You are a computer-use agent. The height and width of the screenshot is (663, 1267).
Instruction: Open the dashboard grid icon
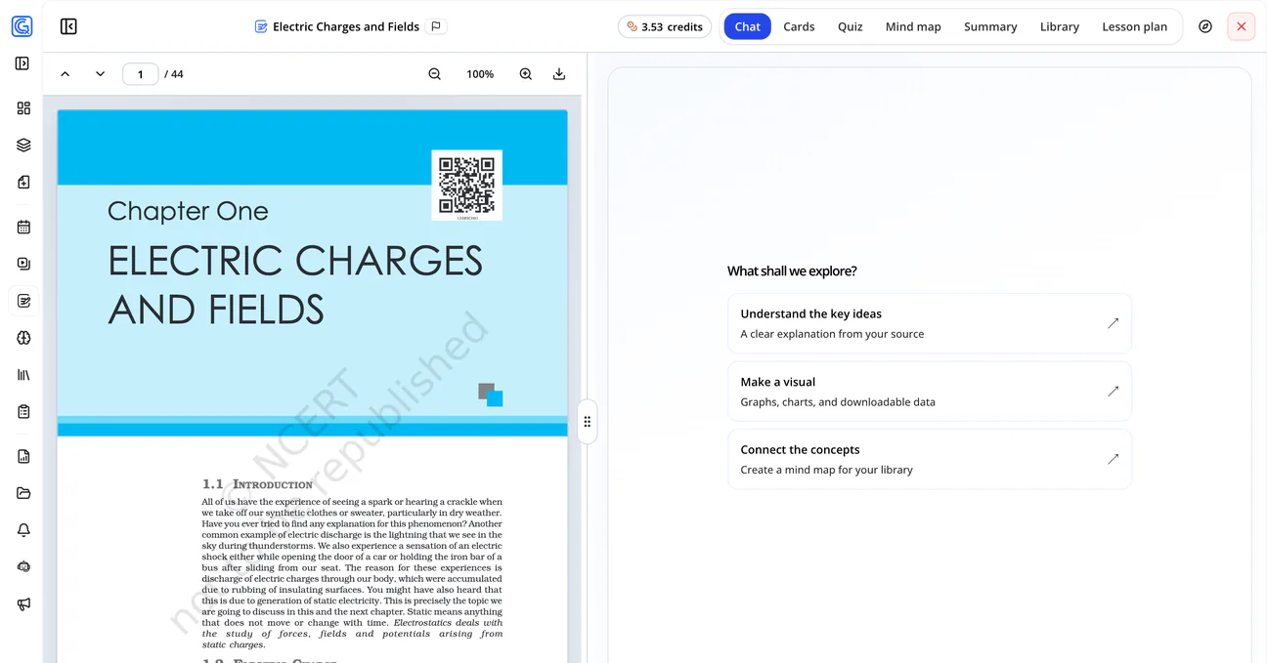tap(23, 108)
